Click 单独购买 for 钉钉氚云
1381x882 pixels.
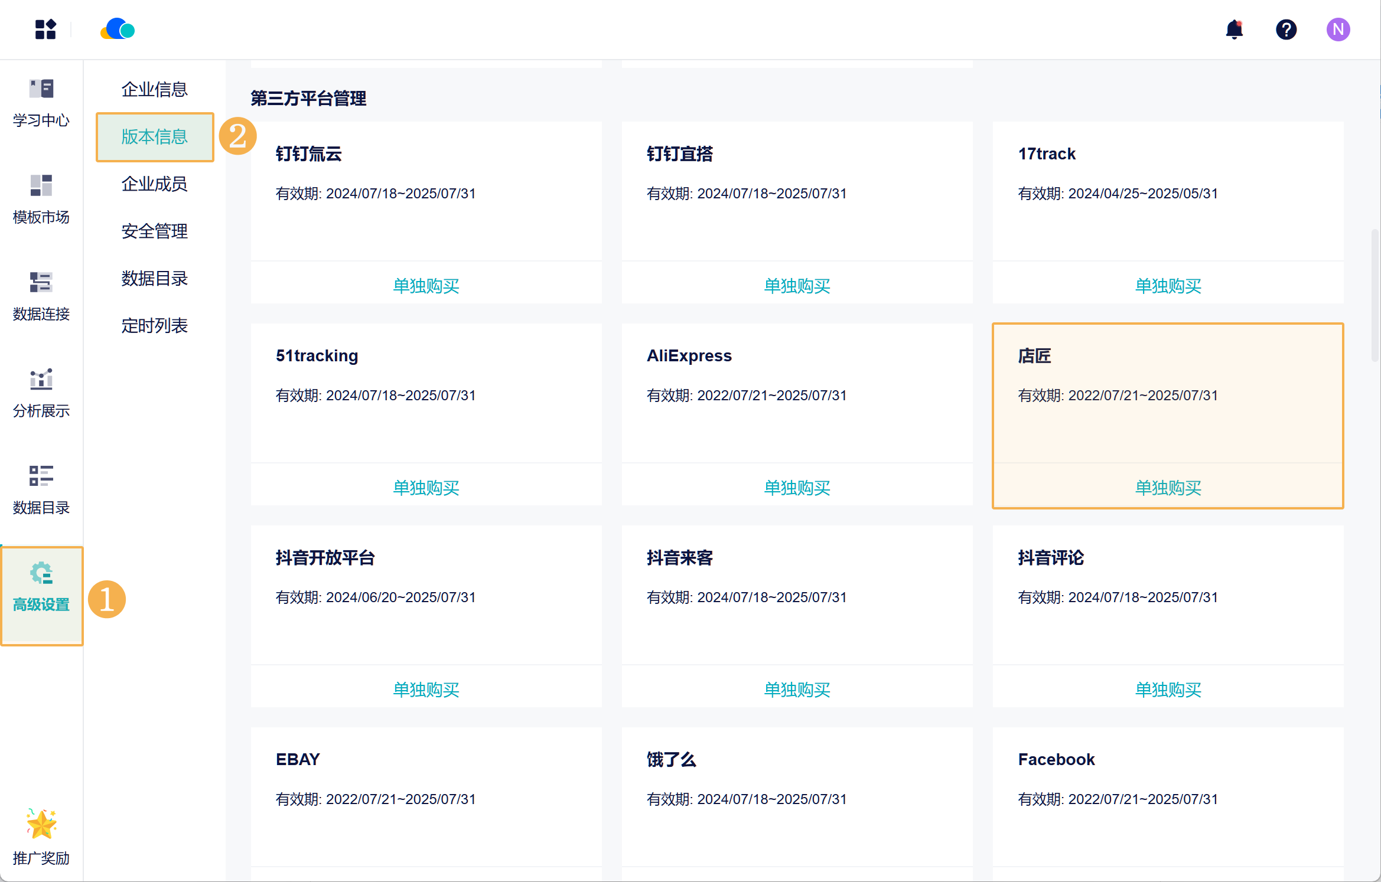click(426, 286)
